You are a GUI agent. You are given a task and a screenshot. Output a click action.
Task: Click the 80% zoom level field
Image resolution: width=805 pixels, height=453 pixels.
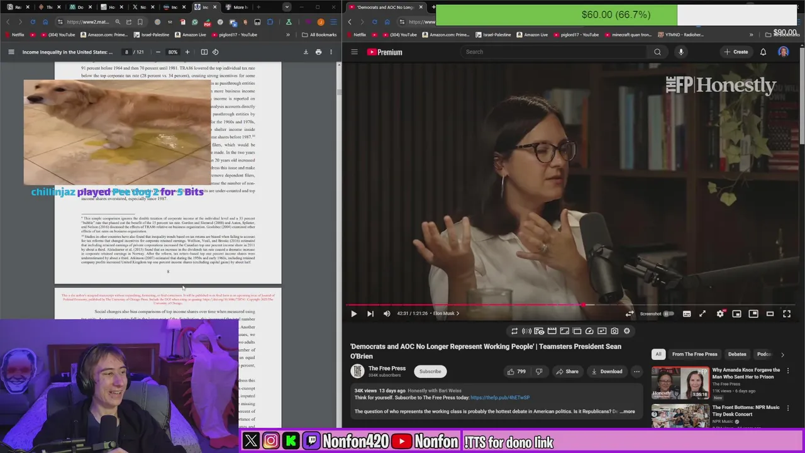click(172, 52)
